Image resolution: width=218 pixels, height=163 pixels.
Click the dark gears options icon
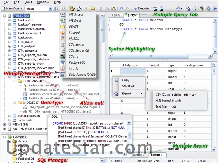tap(202, 9)
